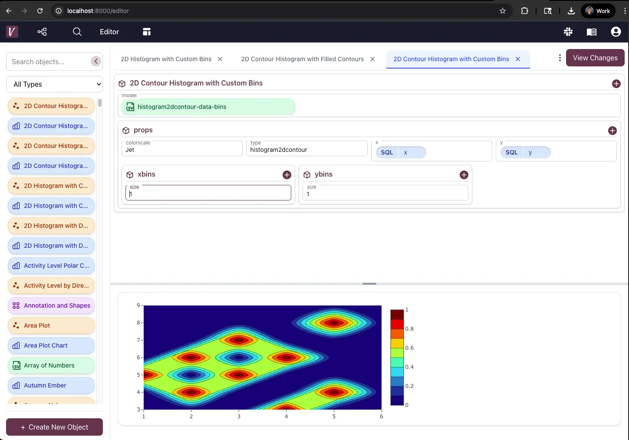Close the 2D Histogram with Custom Bins tab
The height and width of the screenshot is (440, 629).
pyautogui.click(x=220, y=59)
